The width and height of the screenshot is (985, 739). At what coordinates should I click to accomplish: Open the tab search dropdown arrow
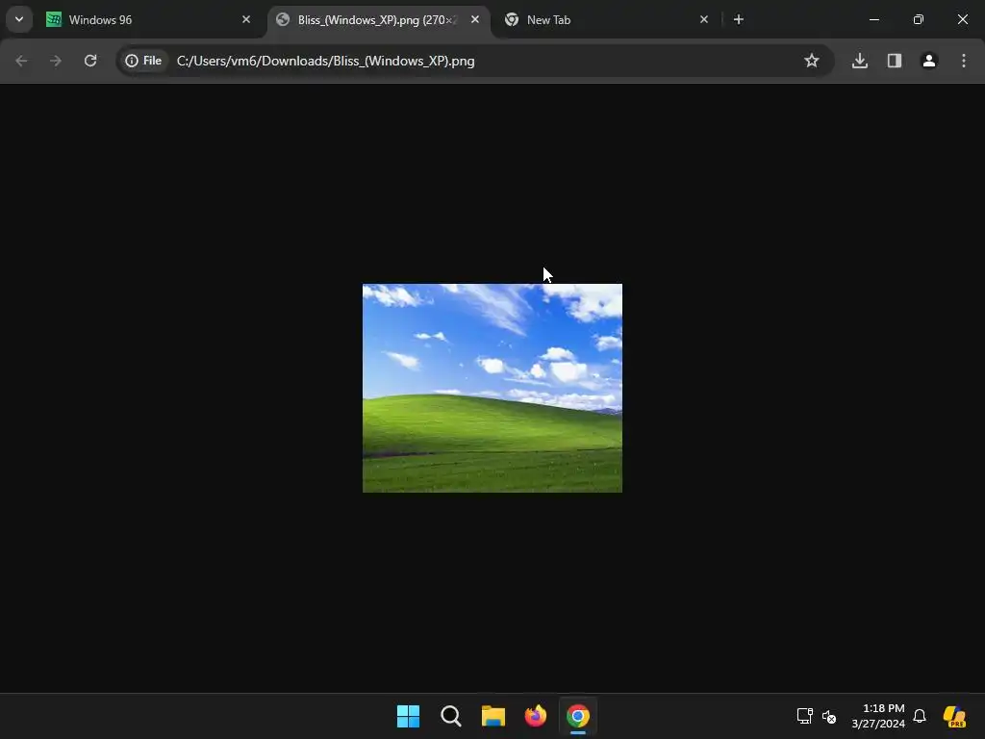coord(19,19)
